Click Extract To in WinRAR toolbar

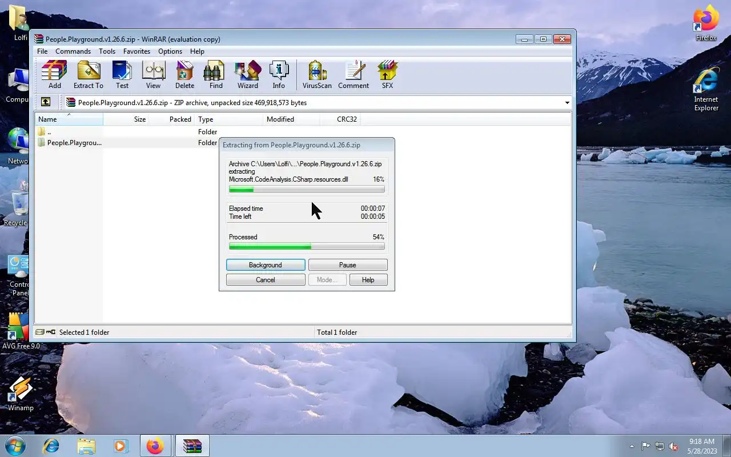[89, 75]
